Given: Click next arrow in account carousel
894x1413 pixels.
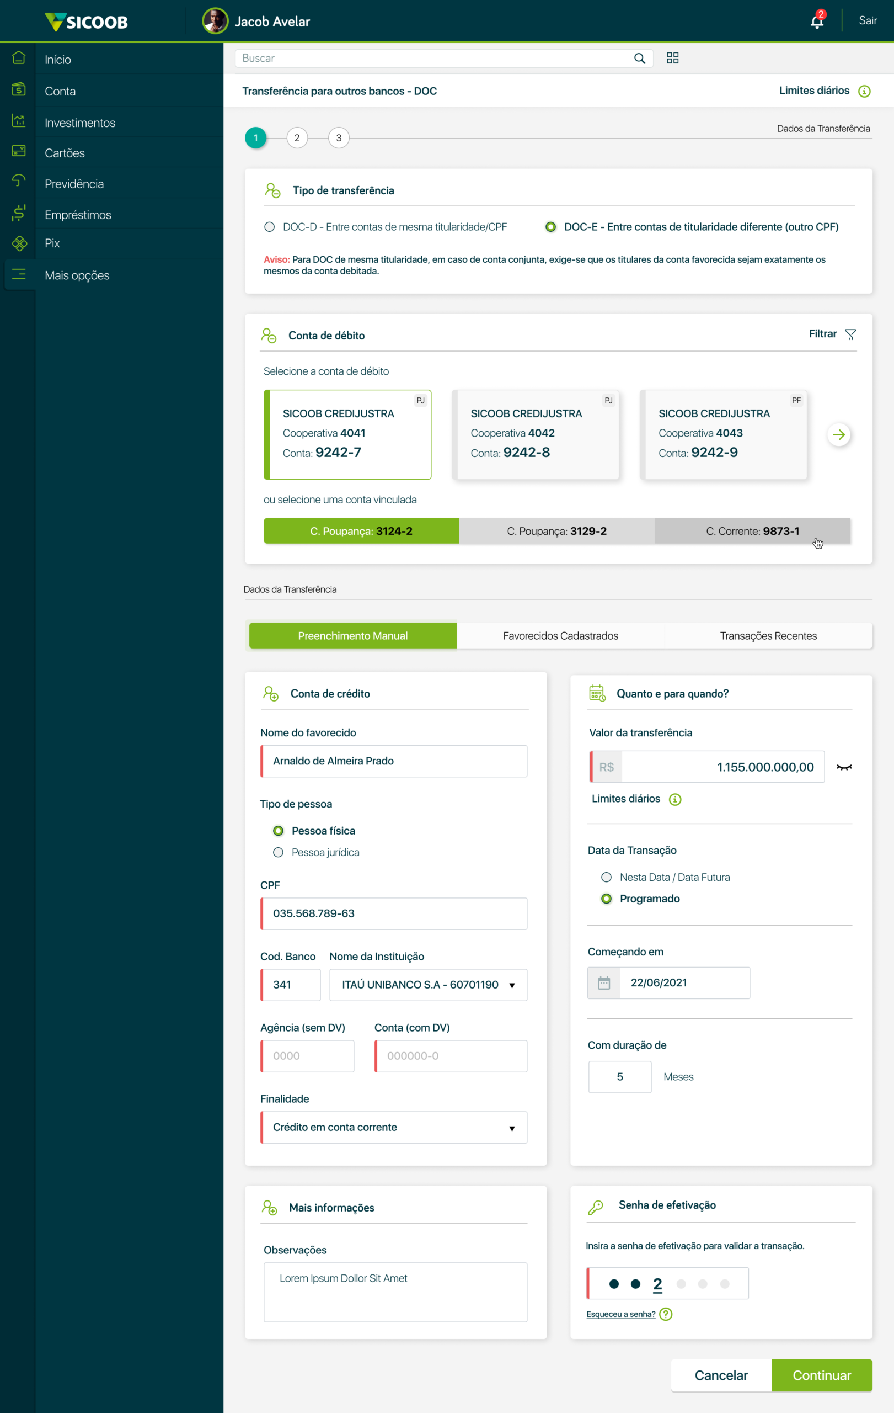Looking at the screenshot, I should [838, 435].
